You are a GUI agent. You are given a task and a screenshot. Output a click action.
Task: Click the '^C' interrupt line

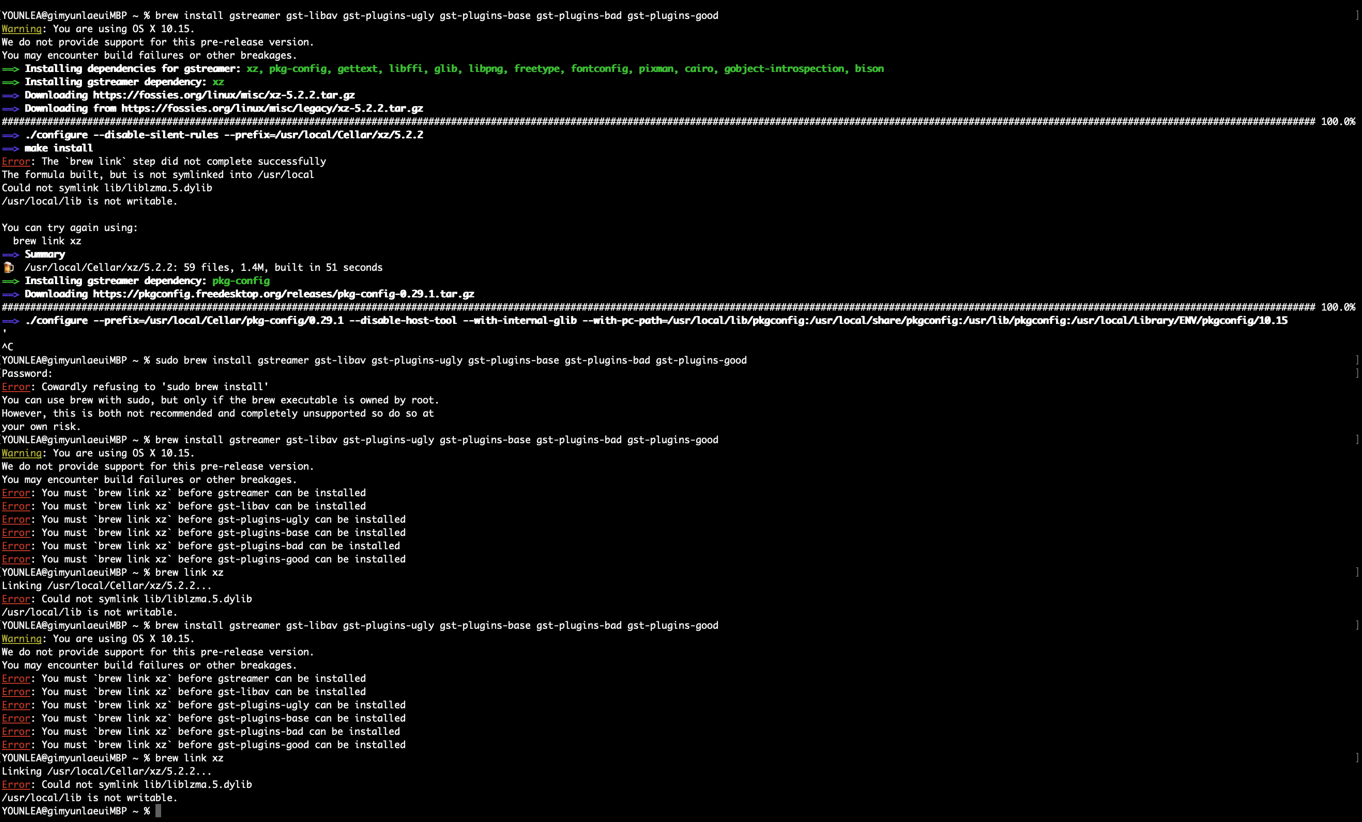[x=8, y=347]
